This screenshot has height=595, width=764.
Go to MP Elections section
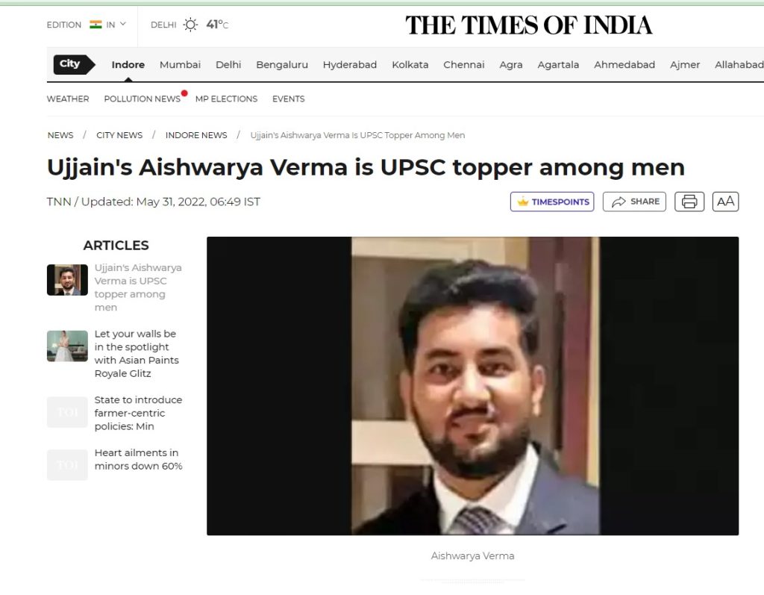coord(226,99)
